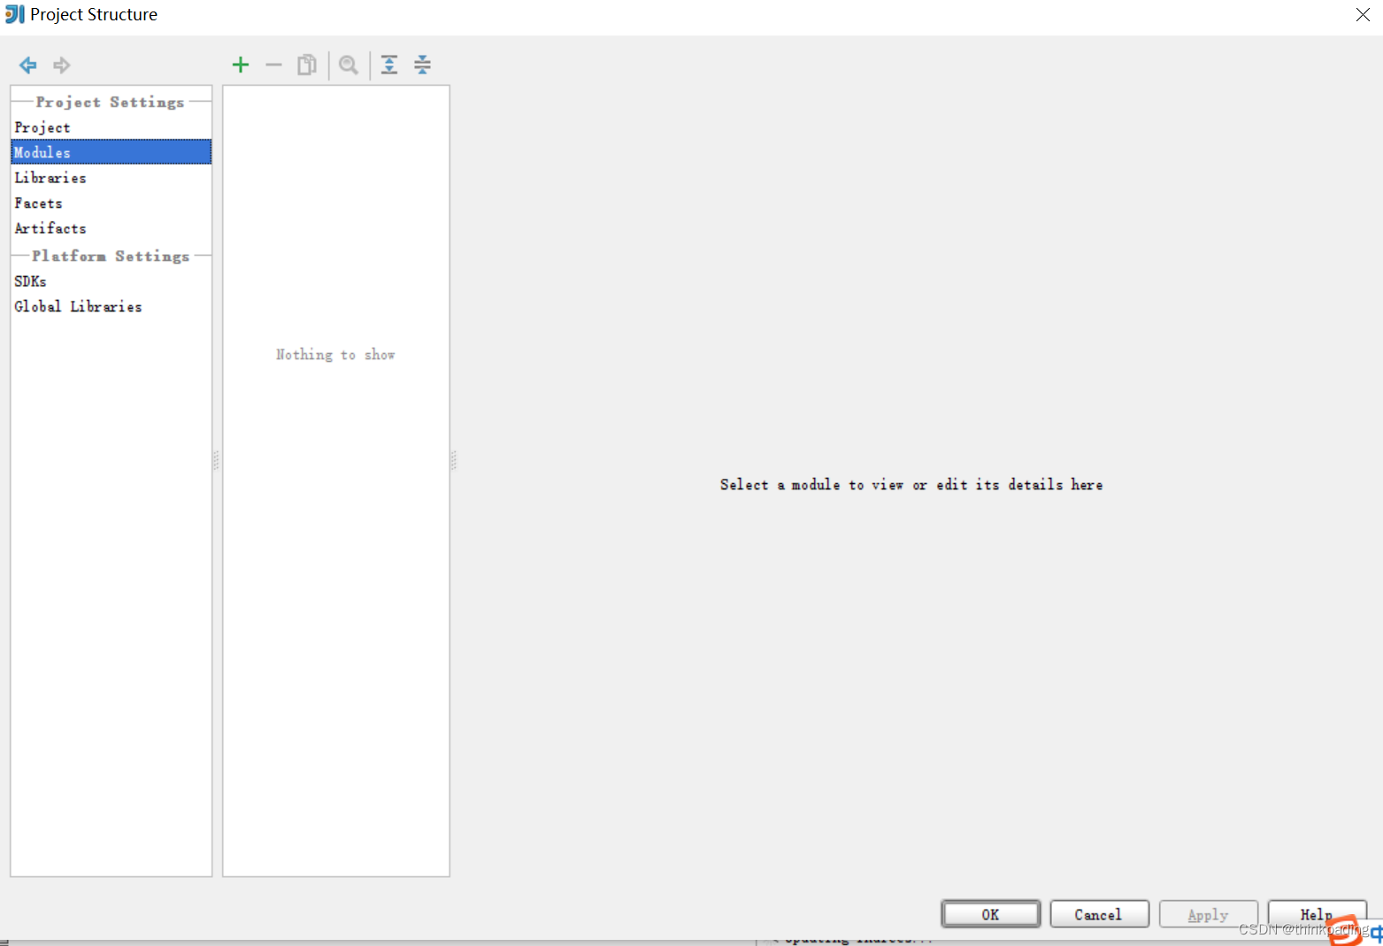The width and height of the screenshot is (1383, 946).
Task: Click the Apply button
Action: pyautogui.click(x=1209, y=914)
